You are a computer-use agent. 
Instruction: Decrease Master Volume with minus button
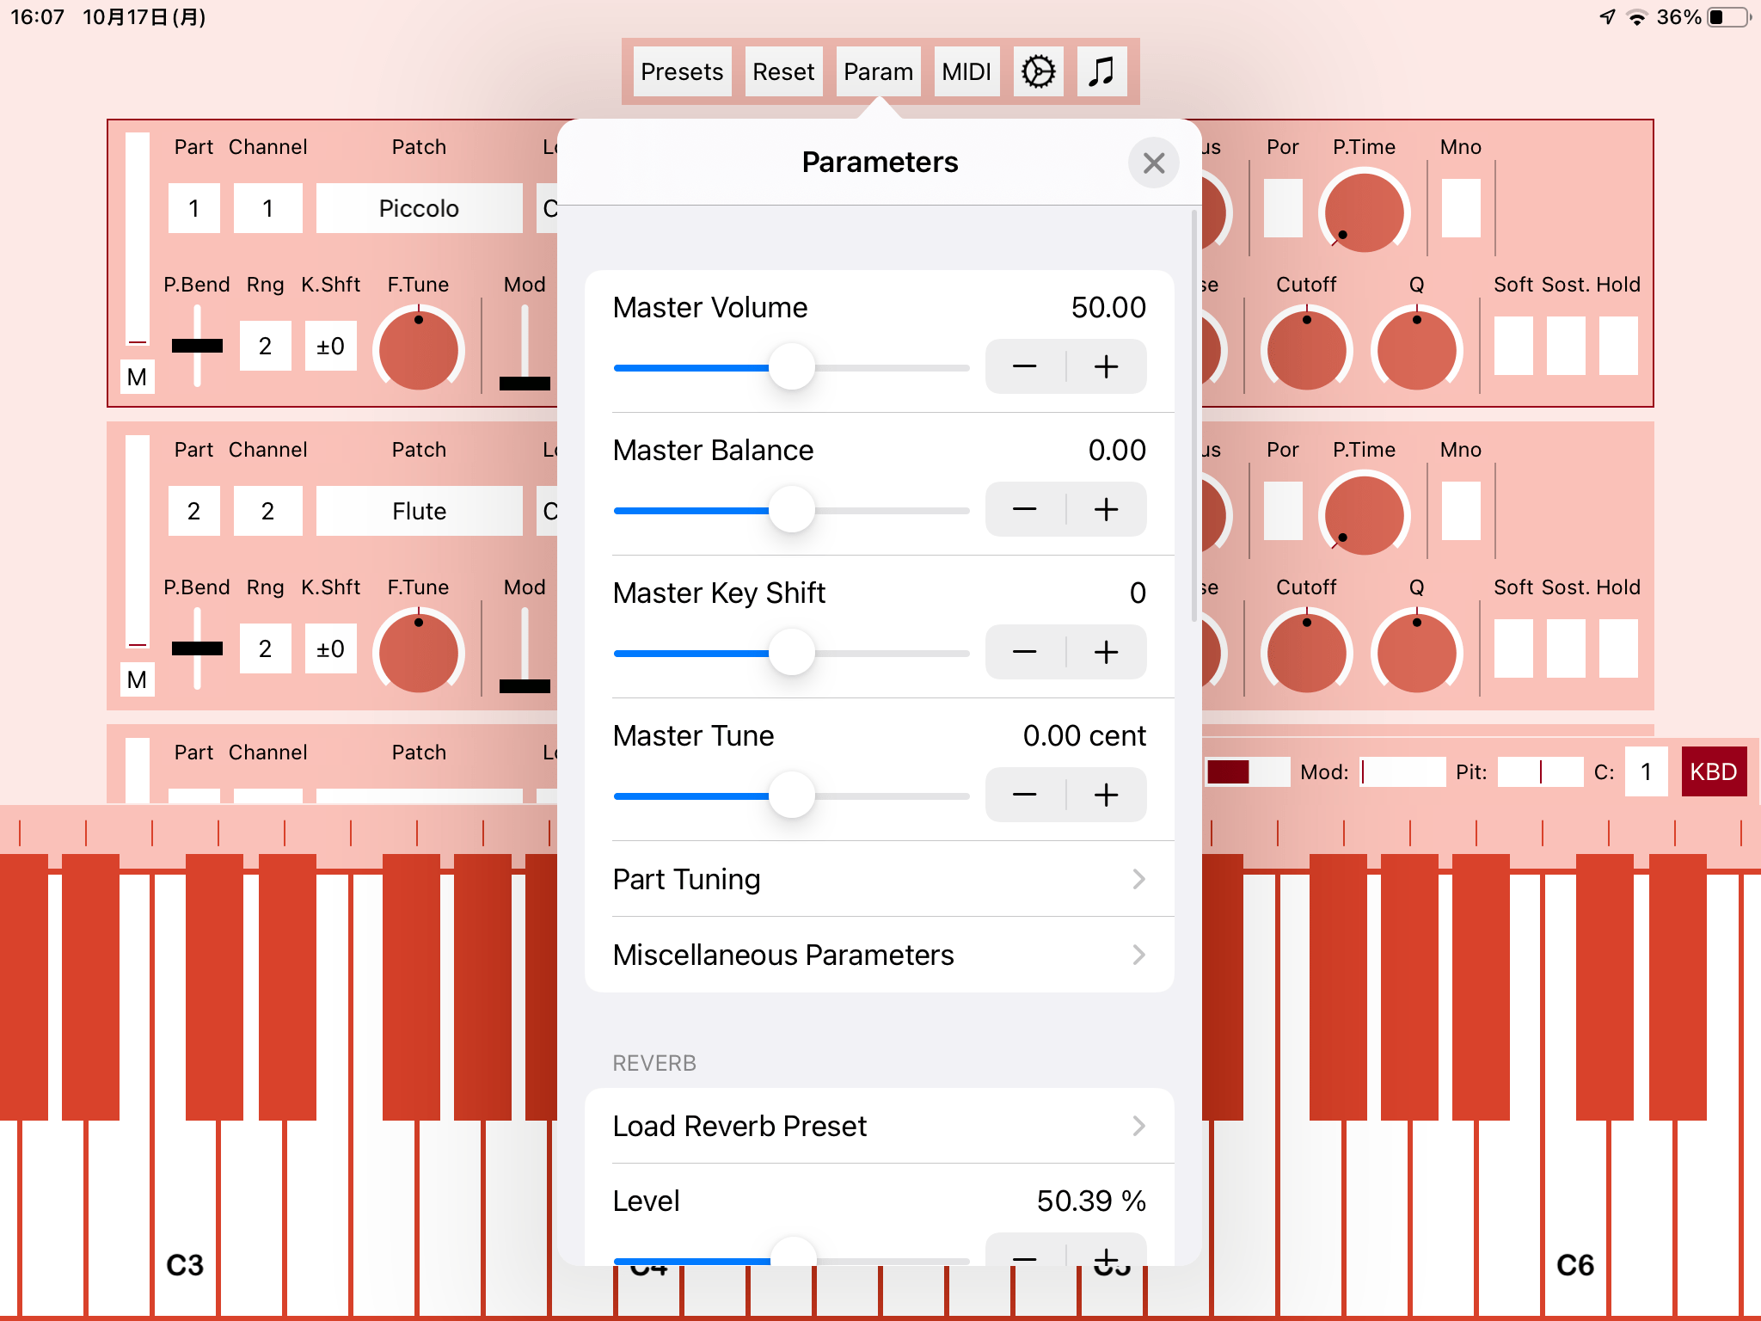[1025, 367]
